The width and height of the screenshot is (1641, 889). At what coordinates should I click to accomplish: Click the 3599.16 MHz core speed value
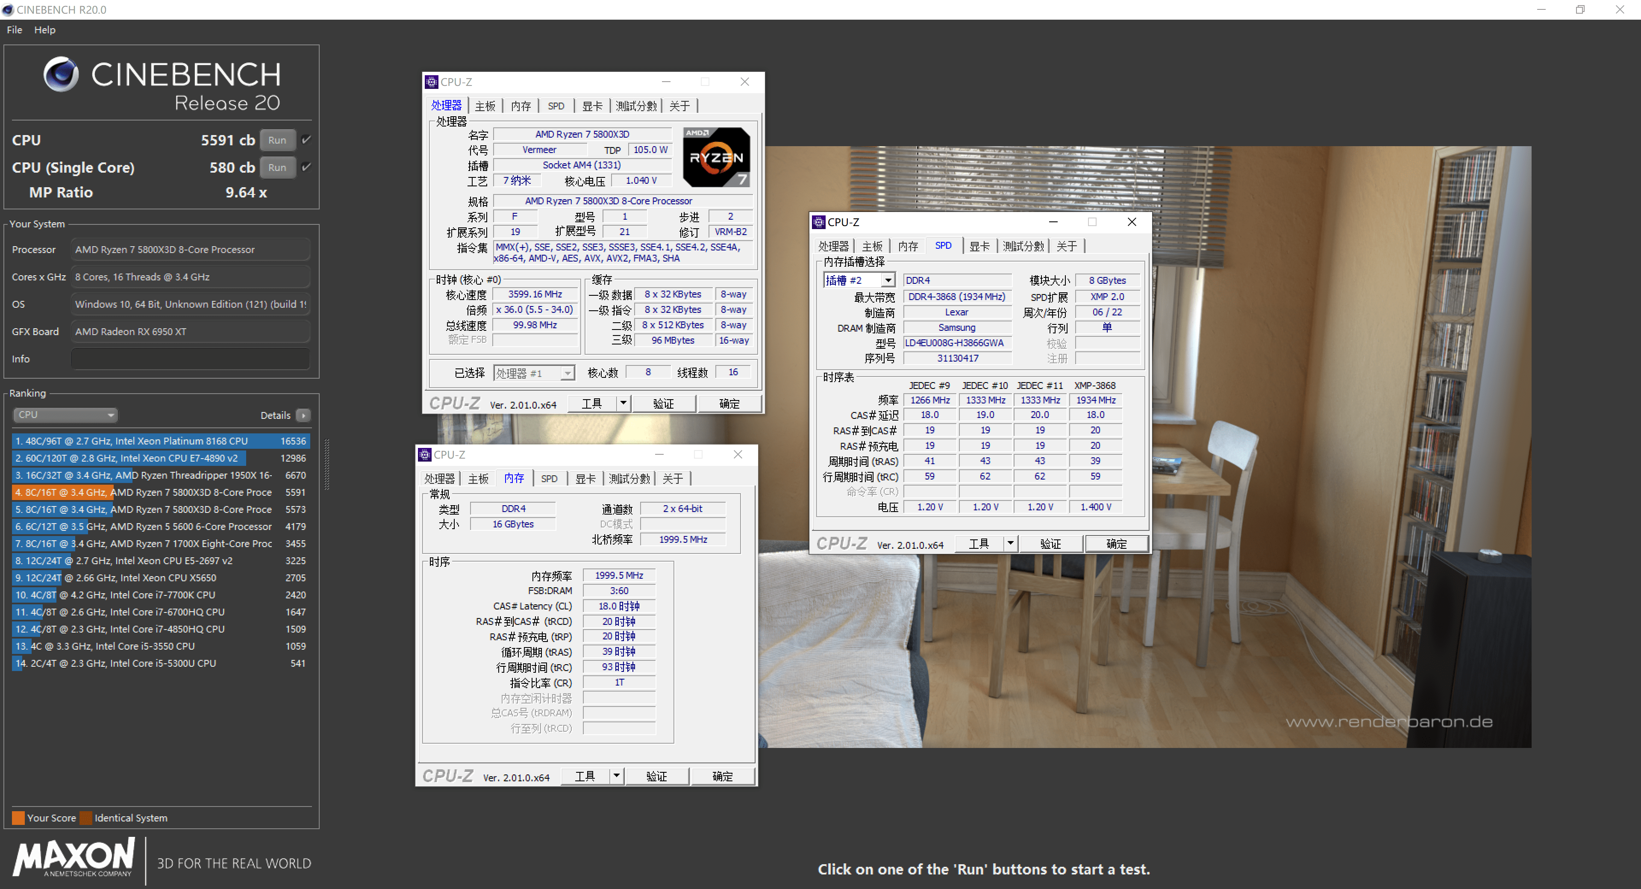click(535, 294)
